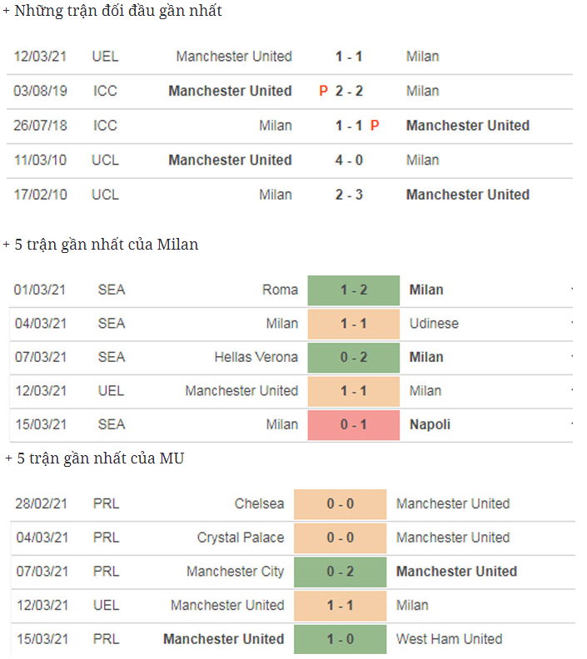Open the Manchester City team link
The image size is (587, 659).
pyautogui.click(x=235, y=572)
